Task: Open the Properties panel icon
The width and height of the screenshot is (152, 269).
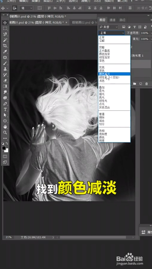Action: pos(143,232)
